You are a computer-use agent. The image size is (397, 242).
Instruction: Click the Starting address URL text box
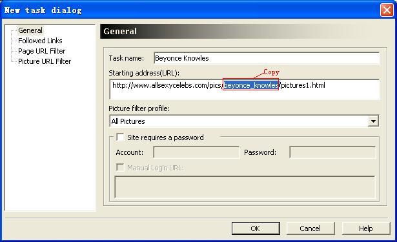245,89
